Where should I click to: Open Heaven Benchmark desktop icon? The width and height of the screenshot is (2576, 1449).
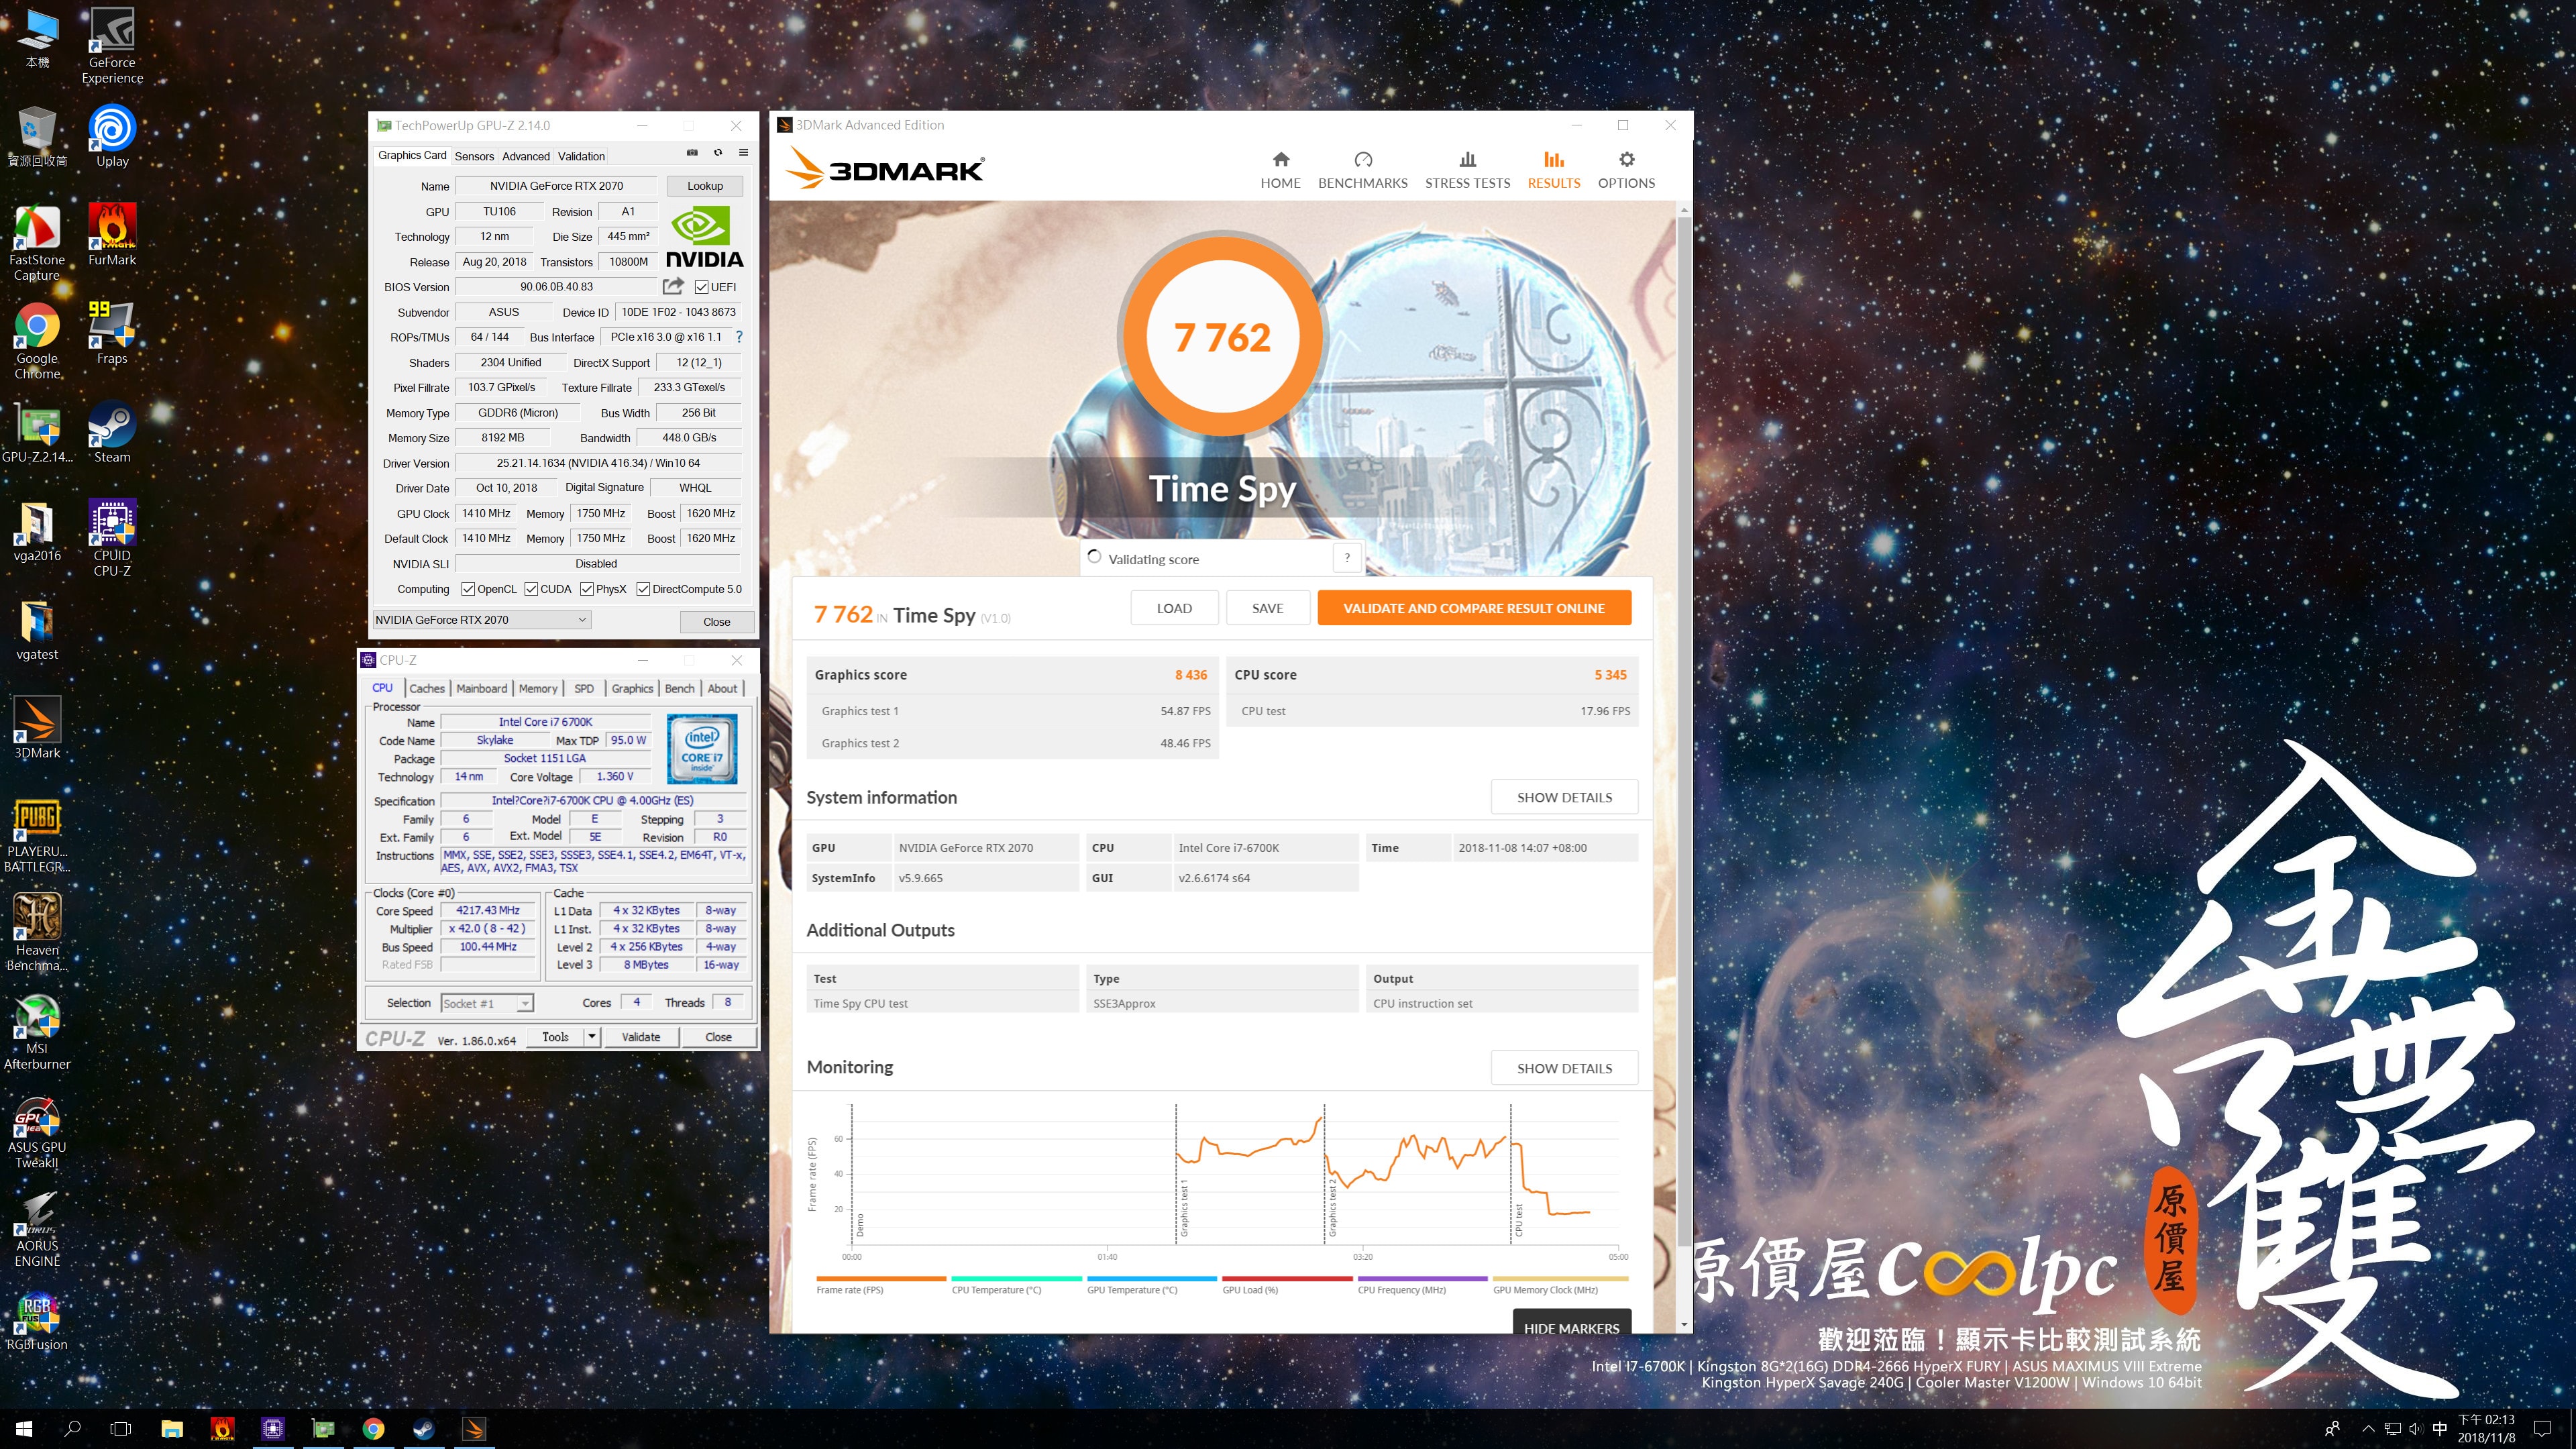point(37,933)
